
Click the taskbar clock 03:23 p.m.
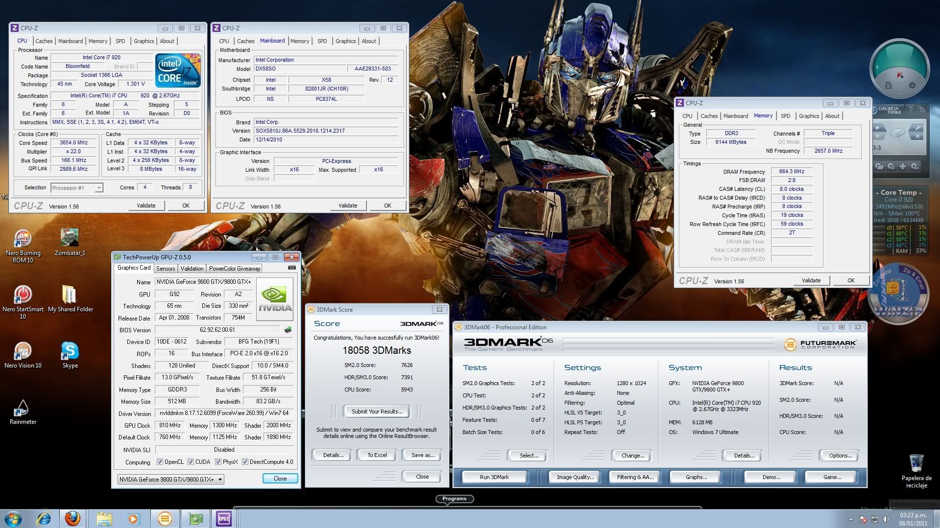[913, 515]
